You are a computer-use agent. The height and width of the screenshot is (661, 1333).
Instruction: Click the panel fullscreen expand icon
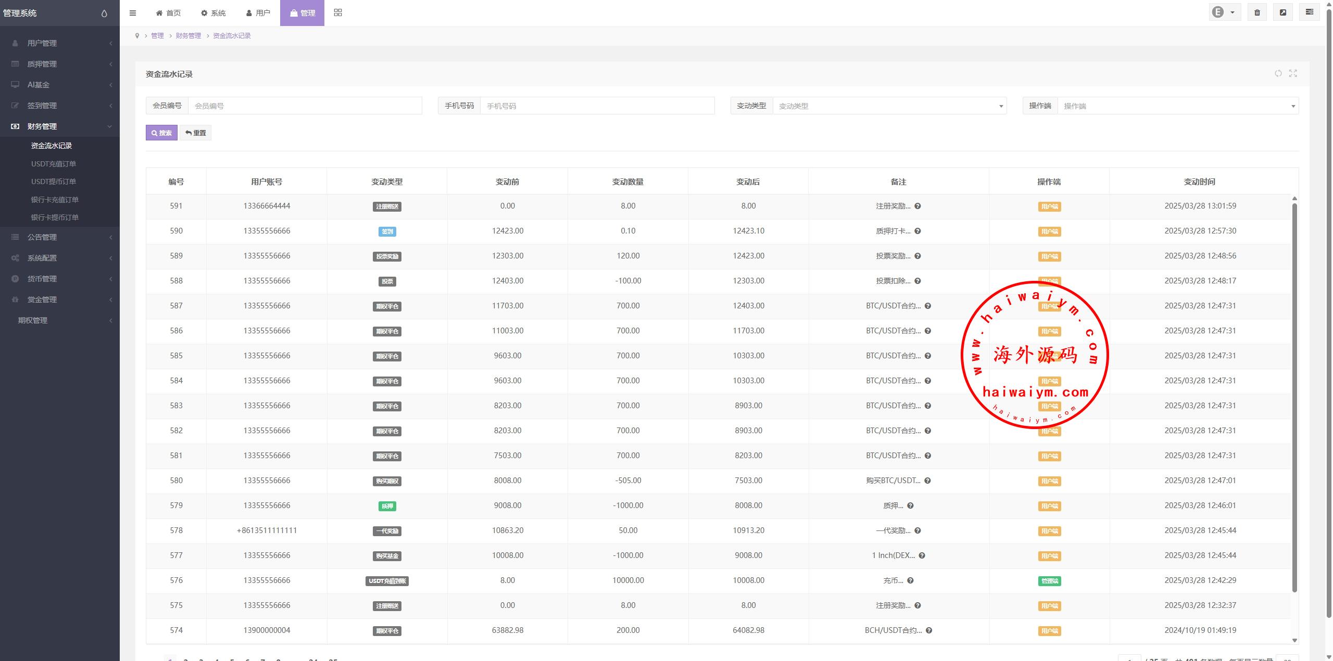pos(1293,73)
